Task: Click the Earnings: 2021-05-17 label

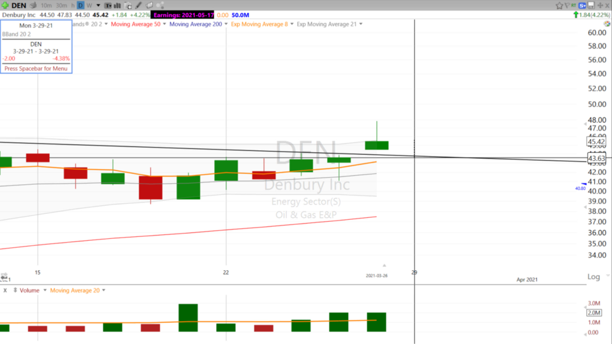Action: click(184, 15)
